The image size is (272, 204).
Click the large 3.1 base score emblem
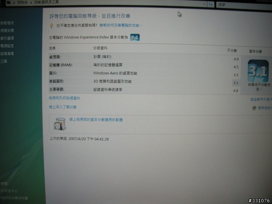(x=258, y=71)
